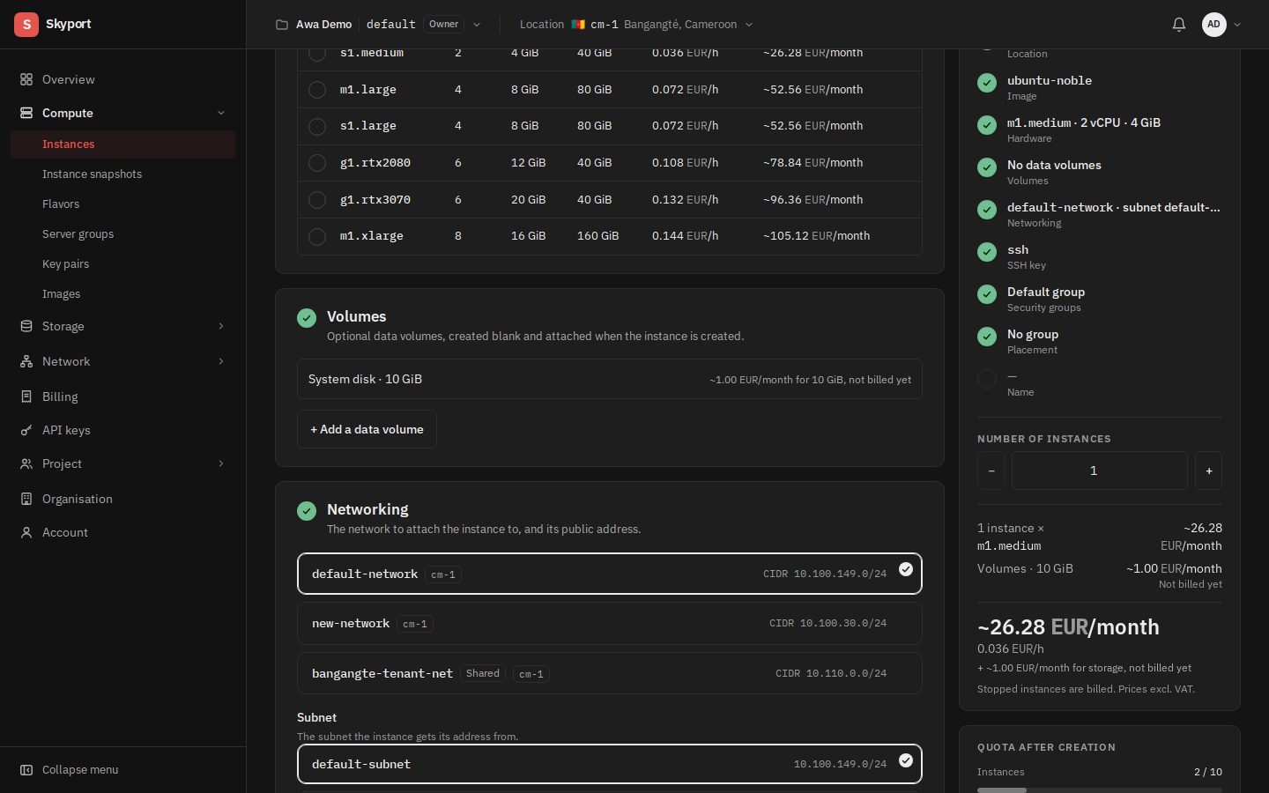This screenshot has width=1269, height=793.
Task: Click the AD user avatar
Action: pyautogui.click(x=1214, y=25)
